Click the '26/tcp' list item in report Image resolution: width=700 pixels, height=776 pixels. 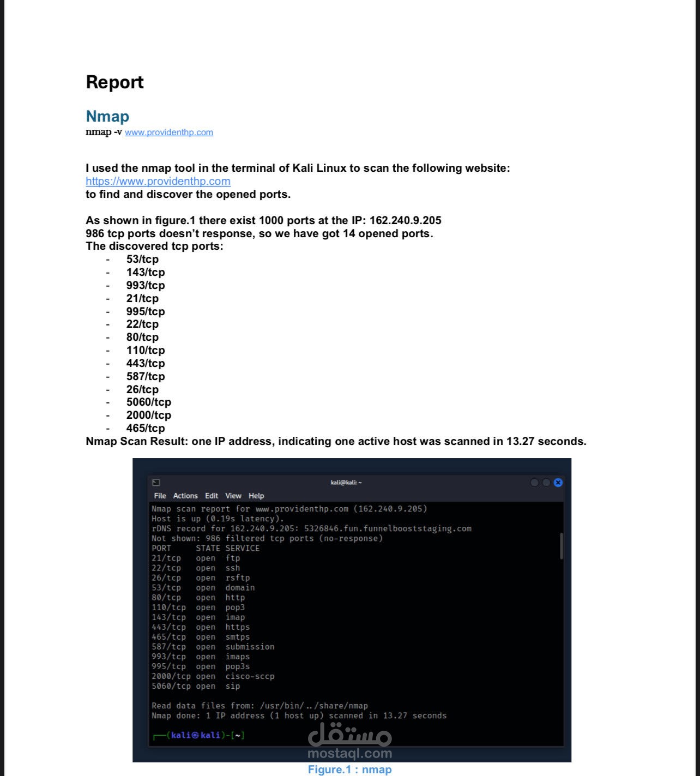[142, 389]
